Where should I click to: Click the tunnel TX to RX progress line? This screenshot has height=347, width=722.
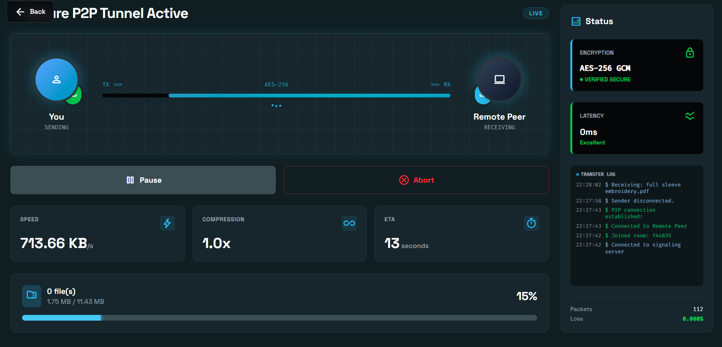[276, 96]
